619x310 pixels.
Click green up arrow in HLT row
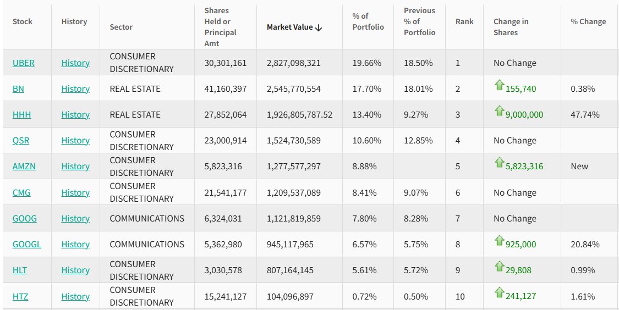coord(499,266)
